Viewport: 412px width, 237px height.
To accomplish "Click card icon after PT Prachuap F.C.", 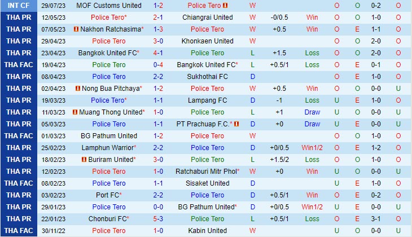I will (x=236, y=124).
